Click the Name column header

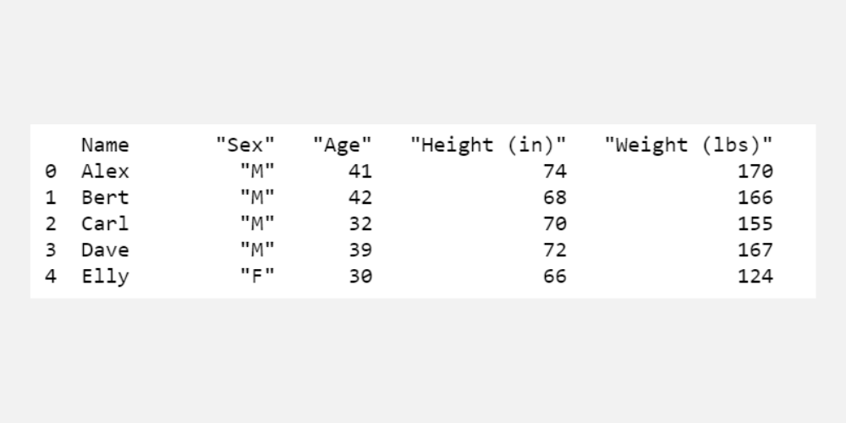pyautogui.click(x=105, y=146)
